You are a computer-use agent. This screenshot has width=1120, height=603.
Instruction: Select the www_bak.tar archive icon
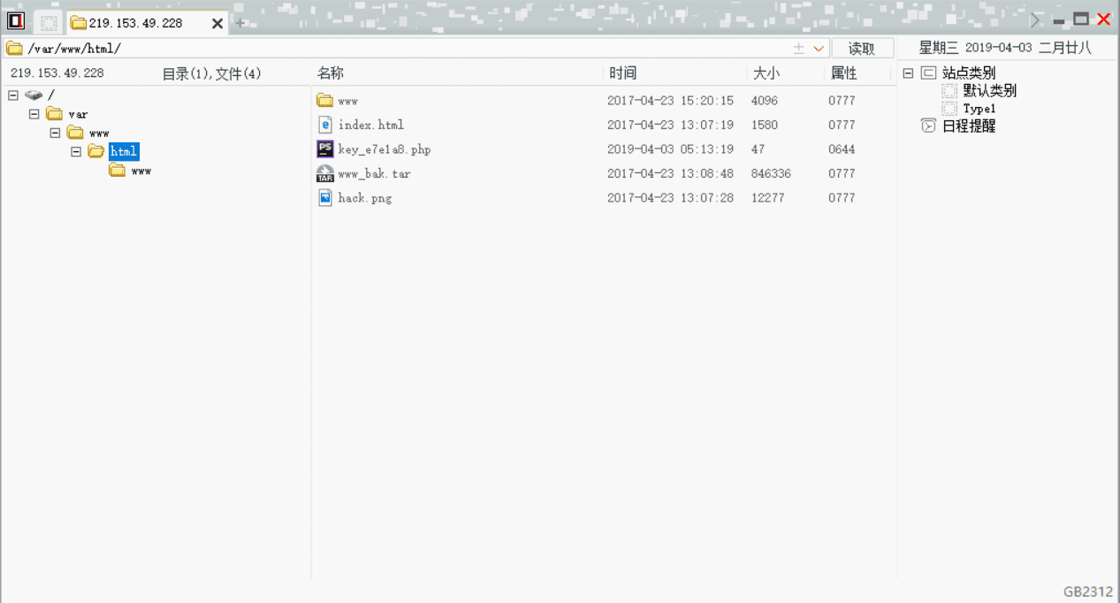pyautogui.click(x=324, y=173)
